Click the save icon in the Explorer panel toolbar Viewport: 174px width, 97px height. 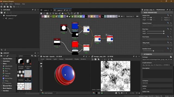(2, 13)
